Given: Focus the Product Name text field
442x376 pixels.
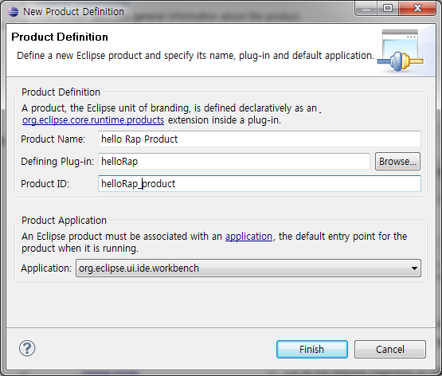Looking at the screenshot, I should [x=260, y=139].
